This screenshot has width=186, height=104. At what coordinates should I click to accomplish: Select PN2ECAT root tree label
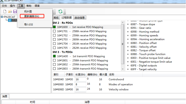(9, 17)
